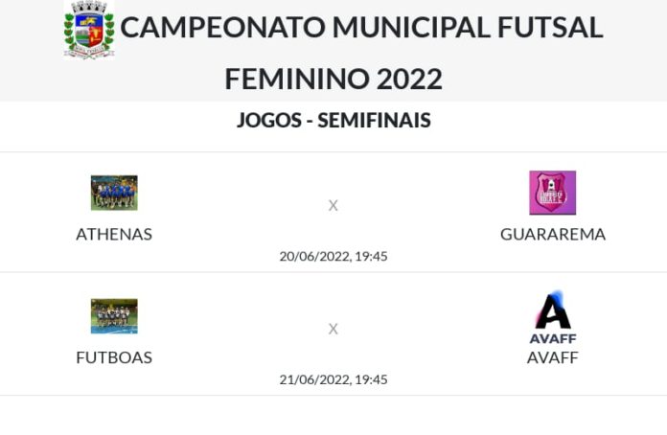Click the black A in AVAFF logo

pyautogui.click(x=553, y=311)
